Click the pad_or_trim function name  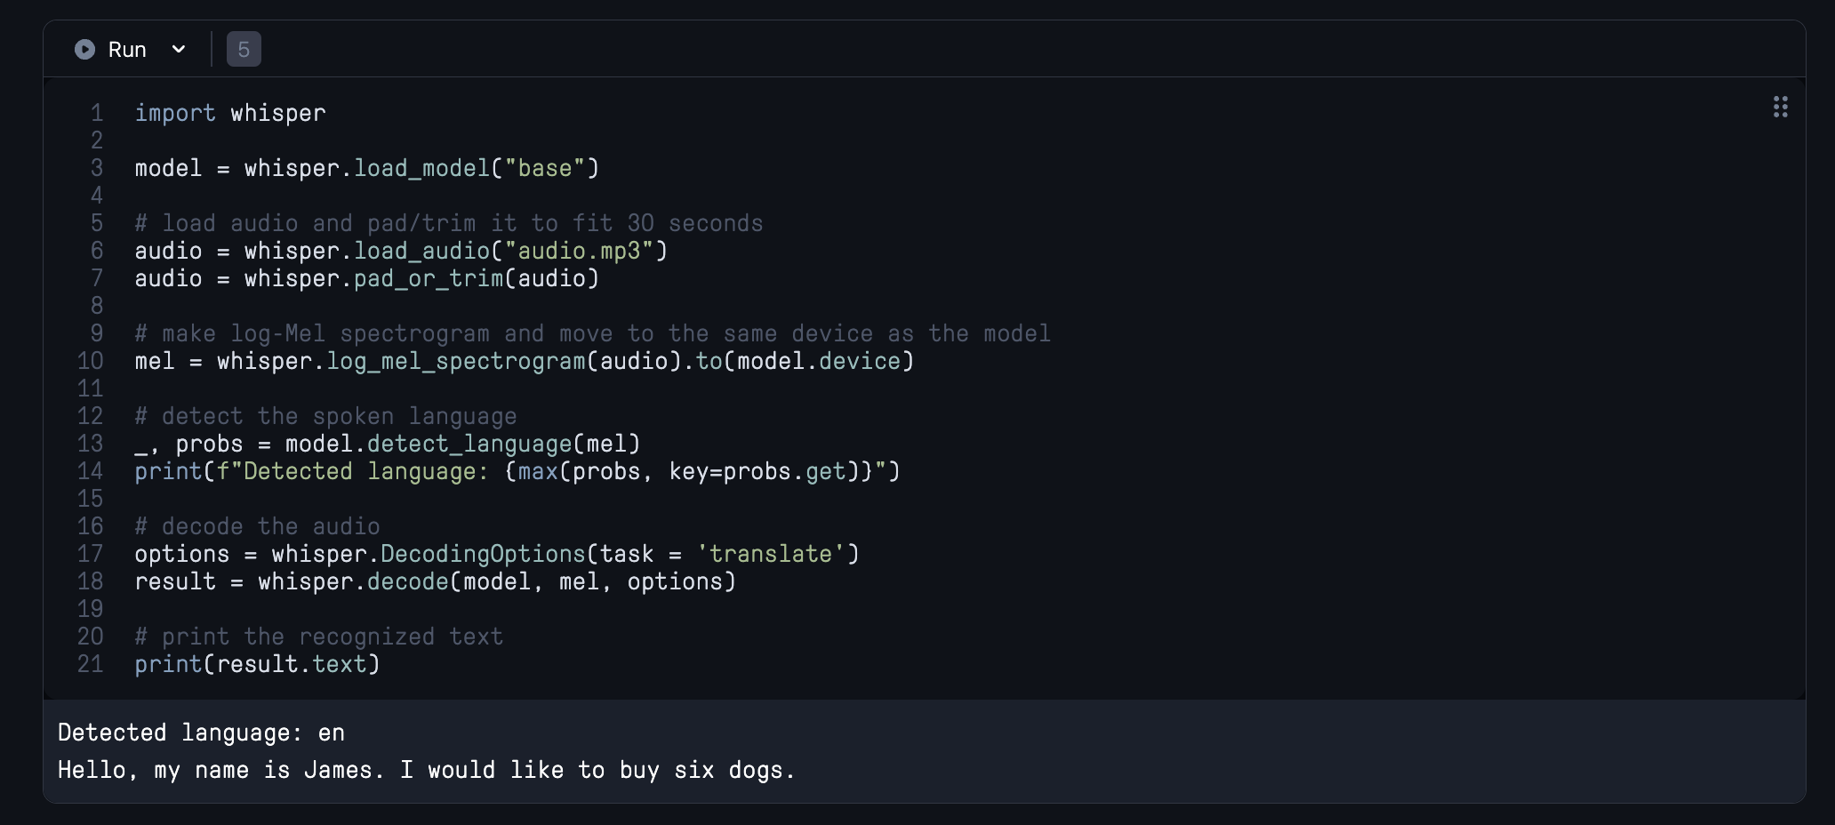click(429, 278)
